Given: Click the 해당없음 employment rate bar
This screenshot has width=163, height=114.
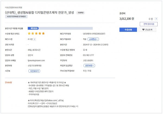Looking at the screenshot, I should [x=60, y=28].
